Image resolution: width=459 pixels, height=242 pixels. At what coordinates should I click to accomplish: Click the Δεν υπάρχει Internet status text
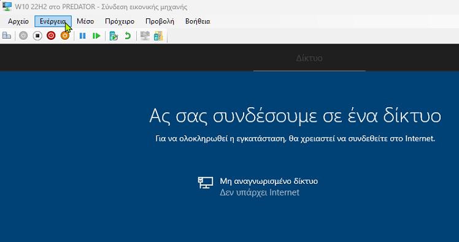(x=260, y=192)
